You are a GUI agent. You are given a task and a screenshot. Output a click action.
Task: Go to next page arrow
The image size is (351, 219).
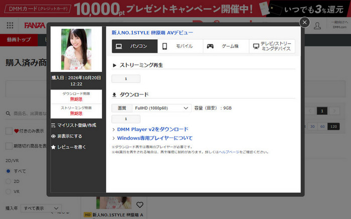coord(334,111)
